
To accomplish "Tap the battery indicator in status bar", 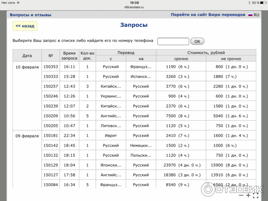I will pos(260,2).
